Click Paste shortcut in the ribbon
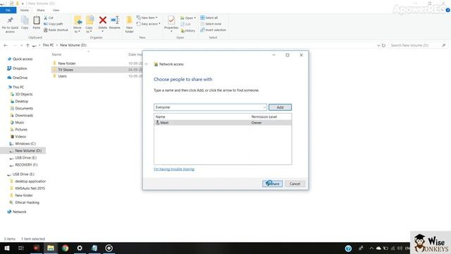 coord(56,30)
